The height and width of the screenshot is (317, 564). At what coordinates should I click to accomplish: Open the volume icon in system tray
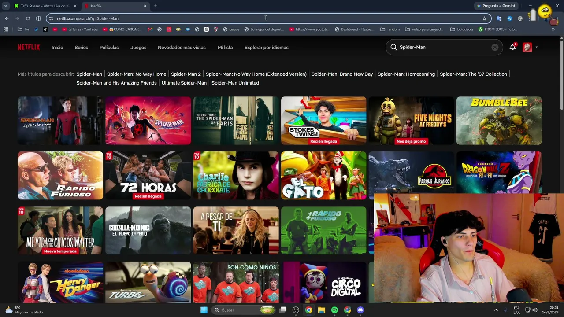[x=534, y=310]
